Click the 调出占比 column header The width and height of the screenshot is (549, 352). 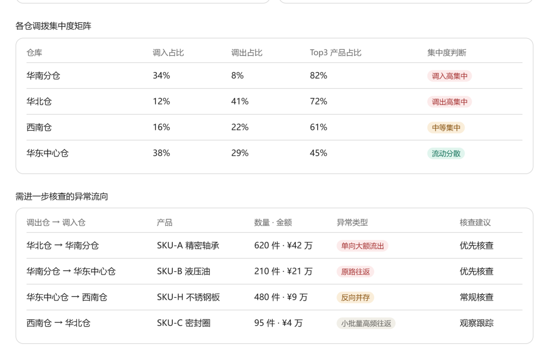tap(247, 53)
